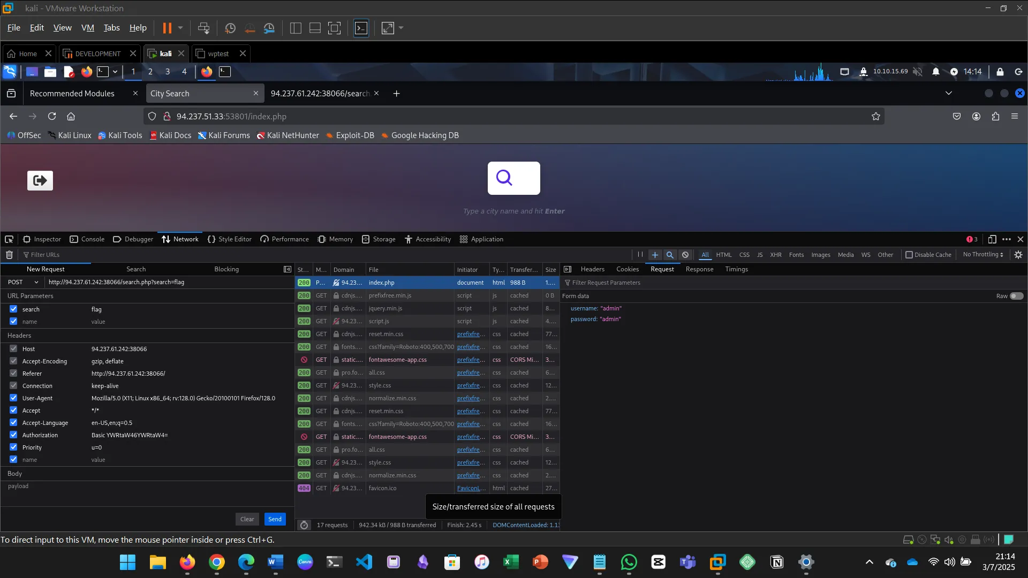Toggle the Raw form data switch

[1016, 296]
